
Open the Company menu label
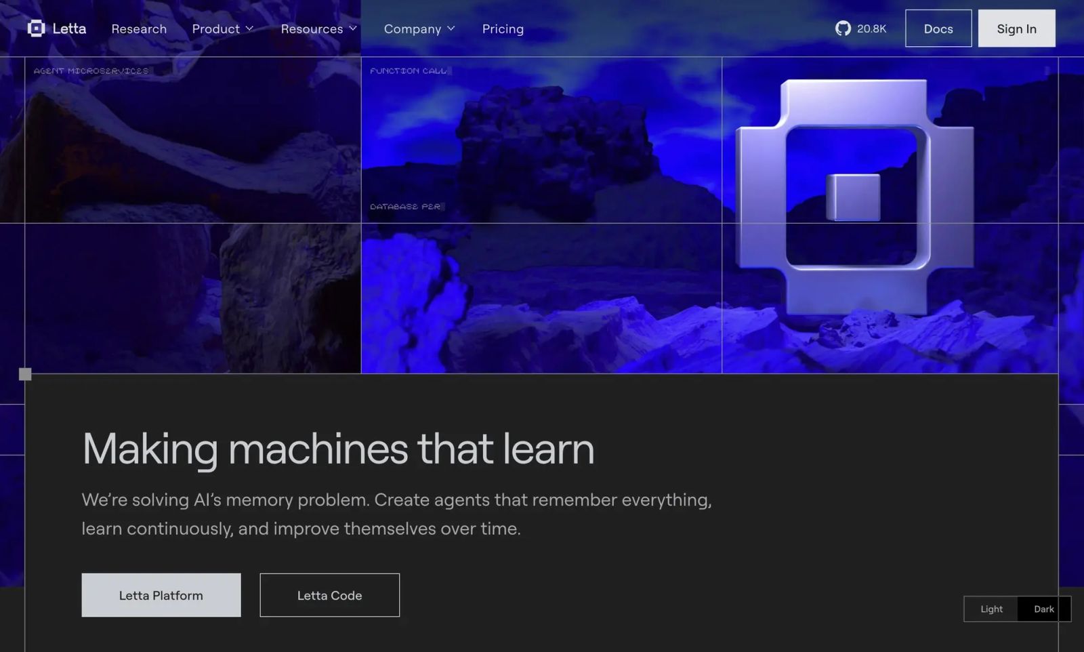click(x=413, y=29)
